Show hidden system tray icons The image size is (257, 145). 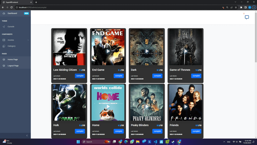click(224, 142)
